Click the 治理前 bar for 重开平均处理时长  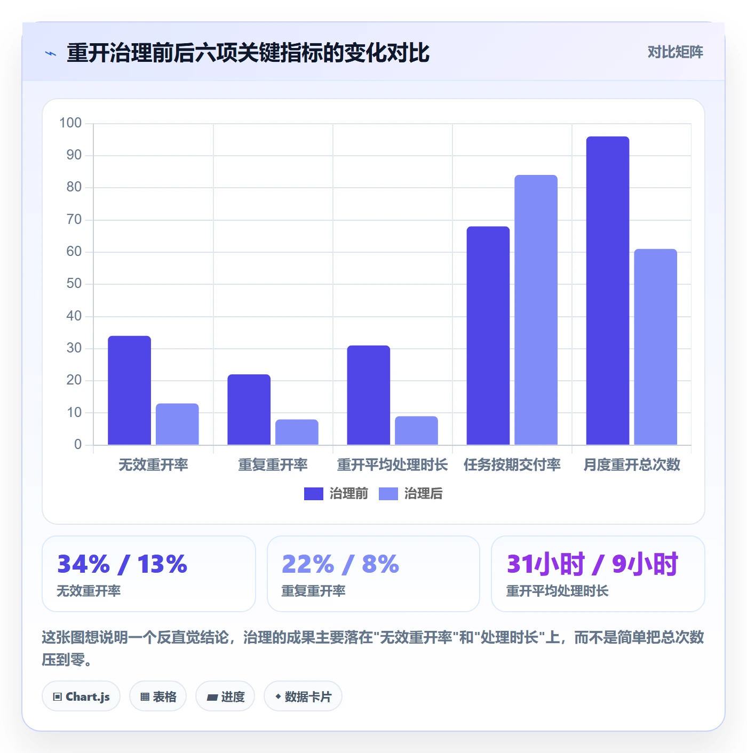coord(369,395)
